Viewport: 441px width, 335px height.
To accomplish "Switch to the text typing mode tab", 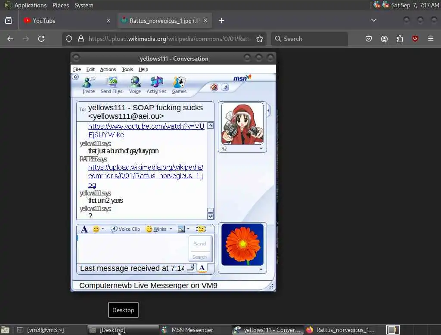I will click(202, 268).
